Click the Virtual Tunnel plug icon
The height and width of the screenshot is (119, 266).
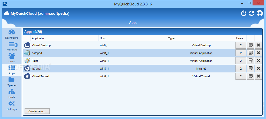coord(27,76)
